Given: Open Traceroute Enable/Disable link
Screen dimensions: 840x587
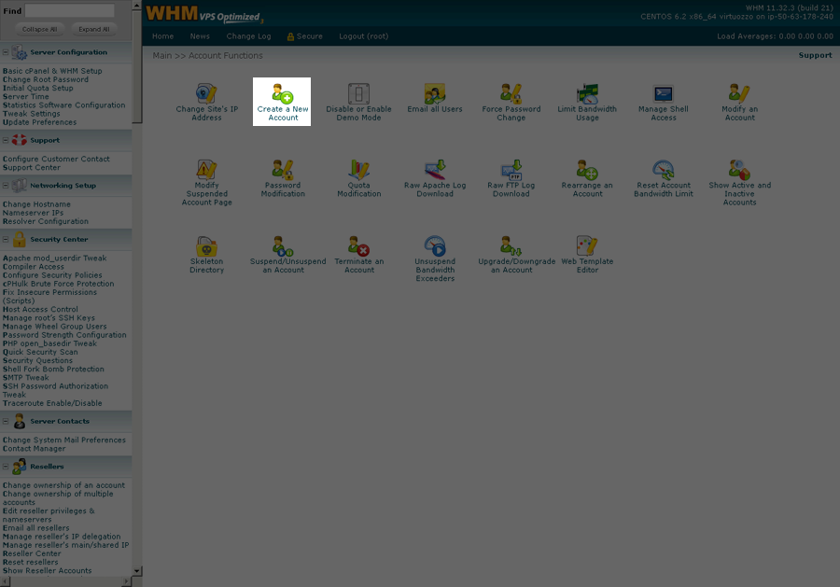Looking at the screenshot, I should tap(52, 403).
